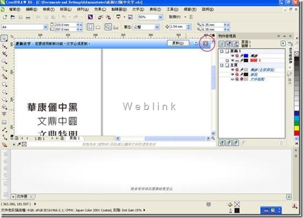
Task: Open Application Launcher dropdown arrow
Action: click(x=124, y=17)
